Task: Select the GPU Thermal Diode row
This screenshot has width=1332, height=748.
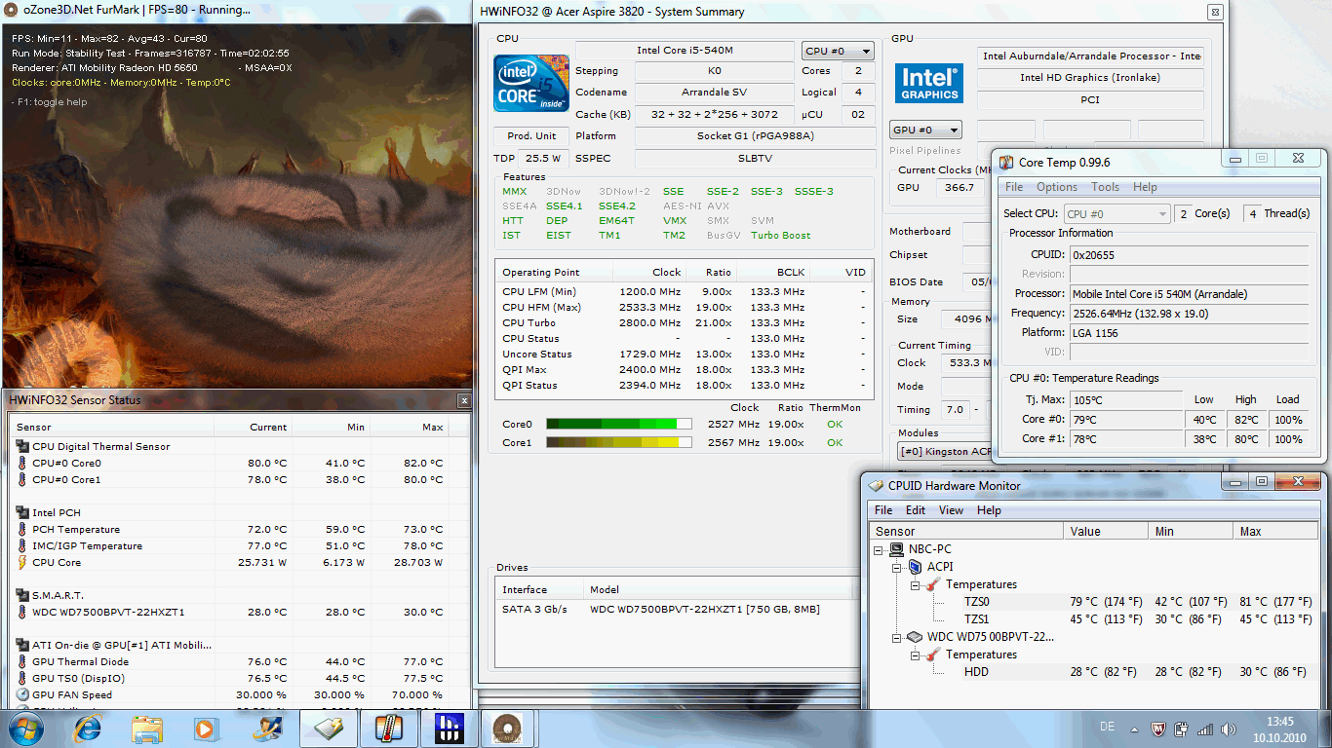Action: (237, 661)
